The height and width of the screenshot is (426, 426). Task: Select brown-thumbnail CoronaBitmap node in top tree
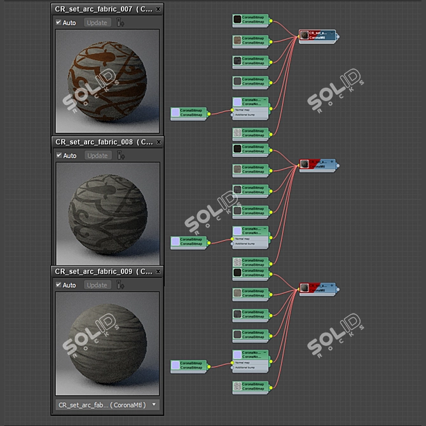[251, 41]
